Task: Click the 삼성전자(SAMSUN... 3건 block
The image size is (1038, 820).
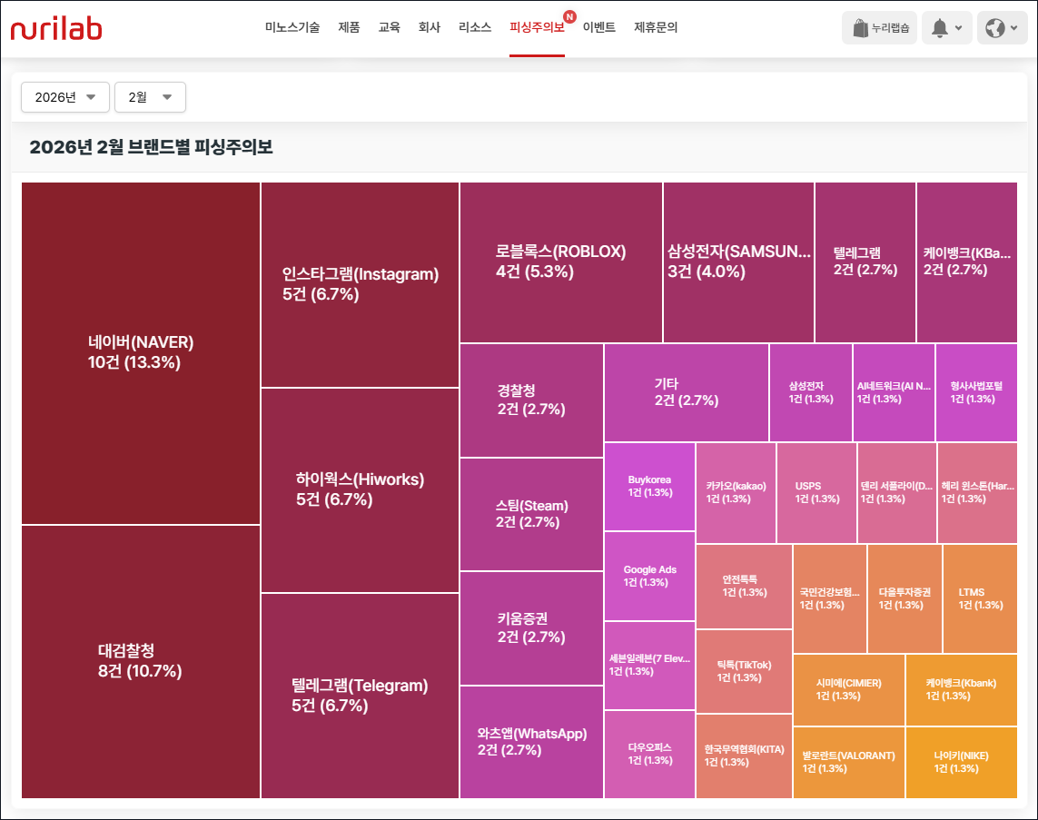Action: 738,262
